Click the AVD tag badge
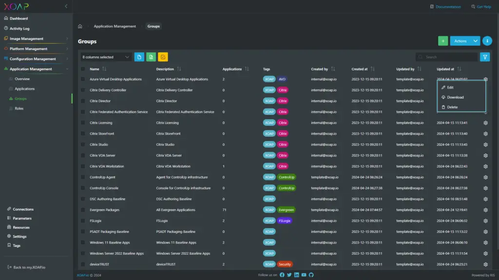 coord(282,79)
